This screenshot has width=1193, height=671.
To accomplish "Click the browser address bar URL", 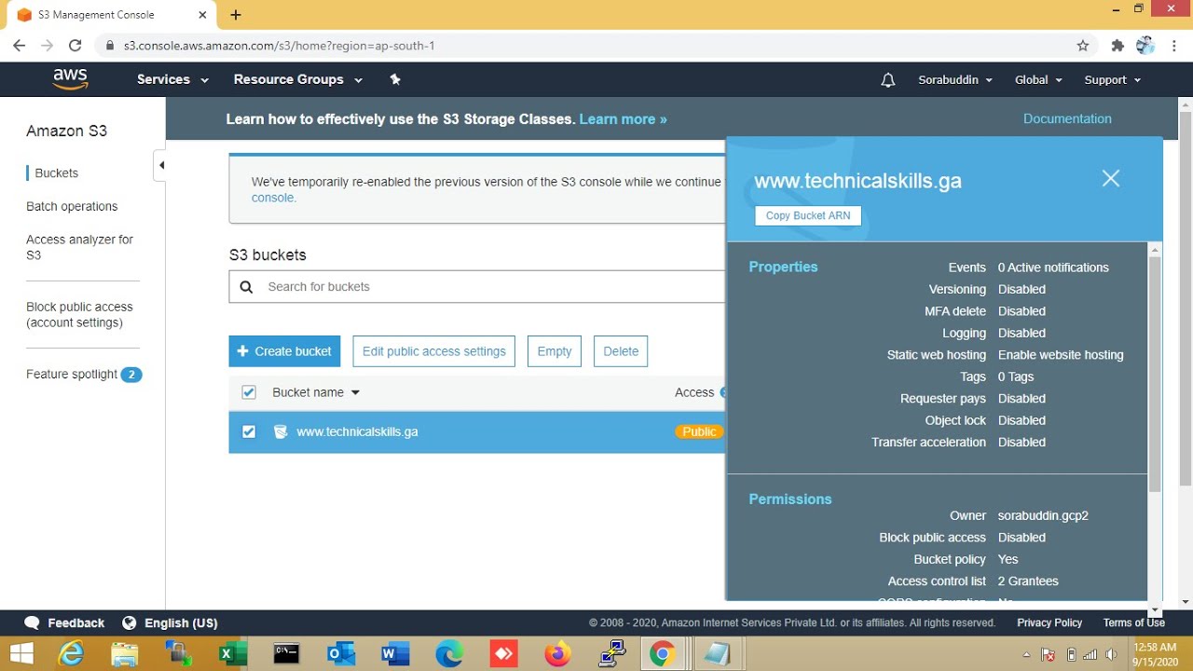I will click(x=279, y=46).
